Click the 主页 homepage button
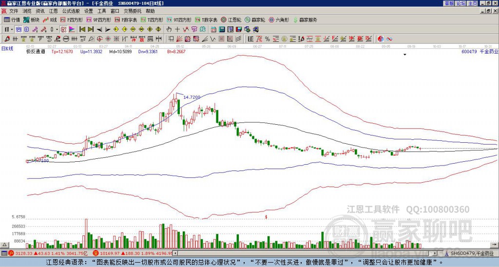 click(473, 3)
